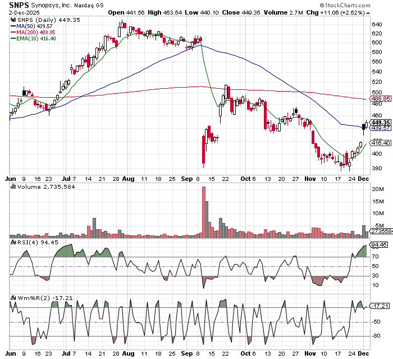This screenshot has height=359, width=393.
Task: Click the blue 439.57 price tag
Action: pos(381,128)
